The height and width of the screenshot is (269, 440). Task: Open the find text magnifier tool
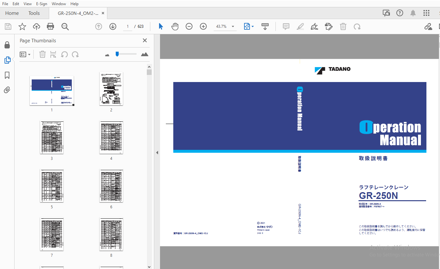coord(65,26)
